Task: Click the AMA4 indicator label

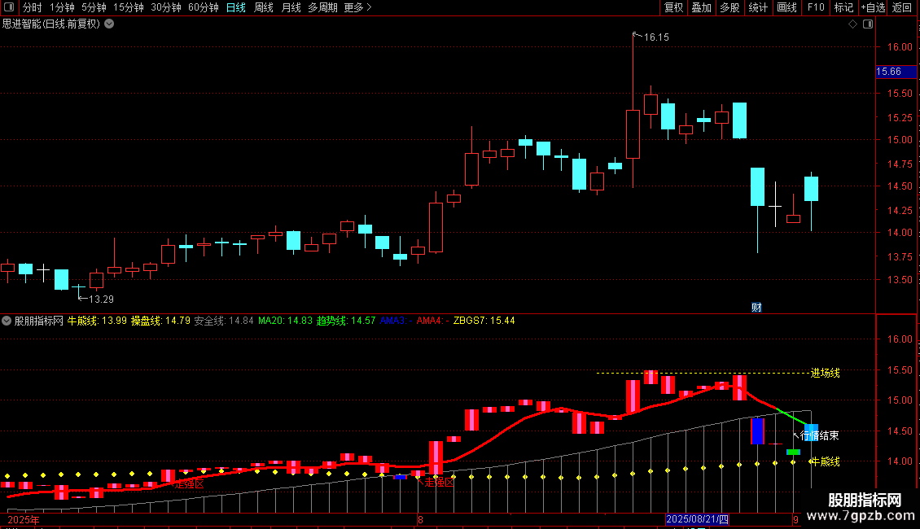Action: [432, 321]
